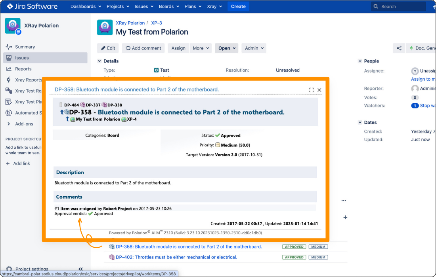436x277 pixels.
Task: Click the DP-358 work item icon in list
Action: pyautogui.click(x=112, y=247)
